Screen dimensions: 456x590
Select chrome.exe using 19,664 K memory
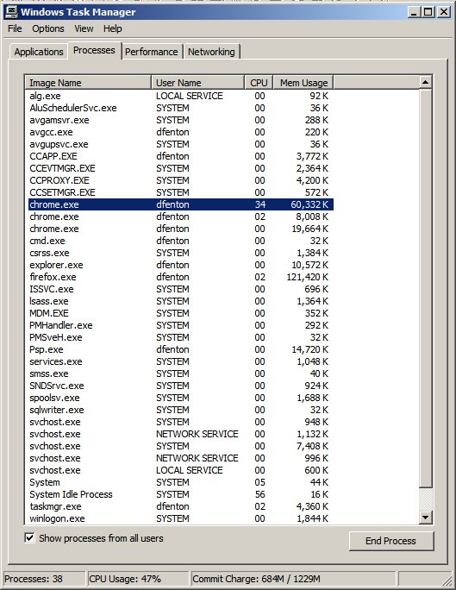click(181, 229)
